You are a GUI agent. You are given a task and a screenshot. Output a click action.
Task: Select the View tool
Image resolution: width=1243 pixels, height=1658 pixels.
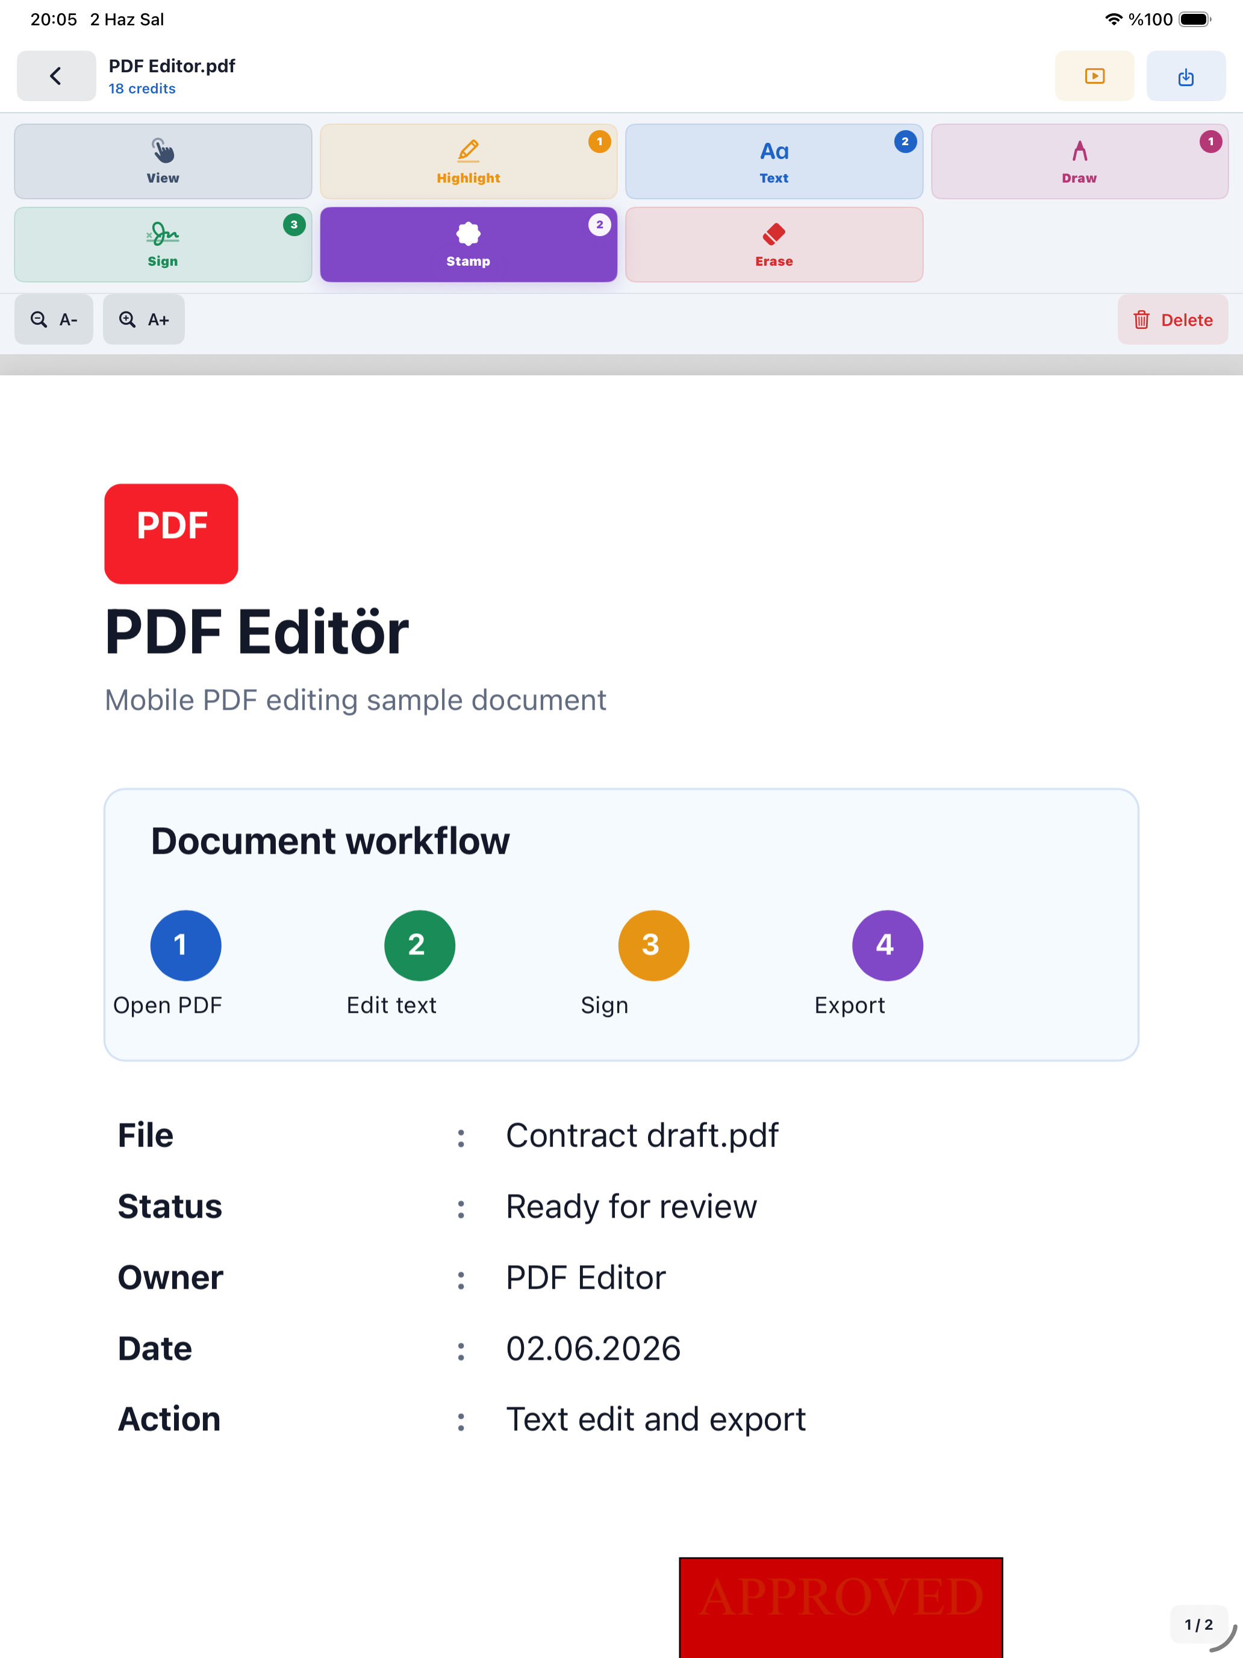click(x=163, y=161)
